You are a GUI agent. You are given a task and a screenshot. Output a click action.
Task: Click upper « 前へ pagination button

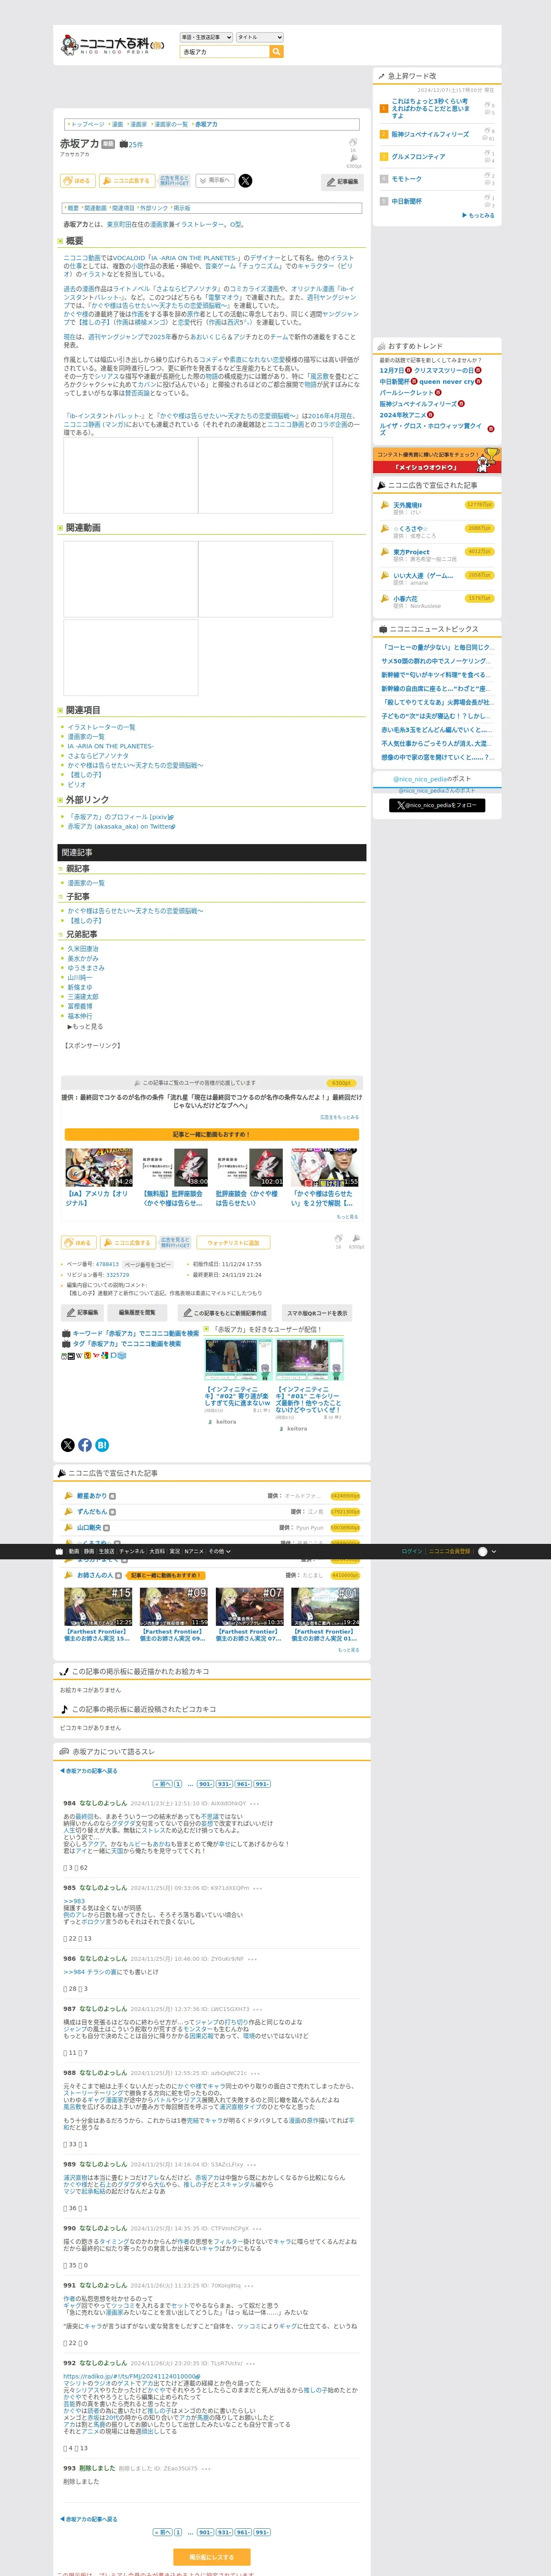pos(162,1784)
